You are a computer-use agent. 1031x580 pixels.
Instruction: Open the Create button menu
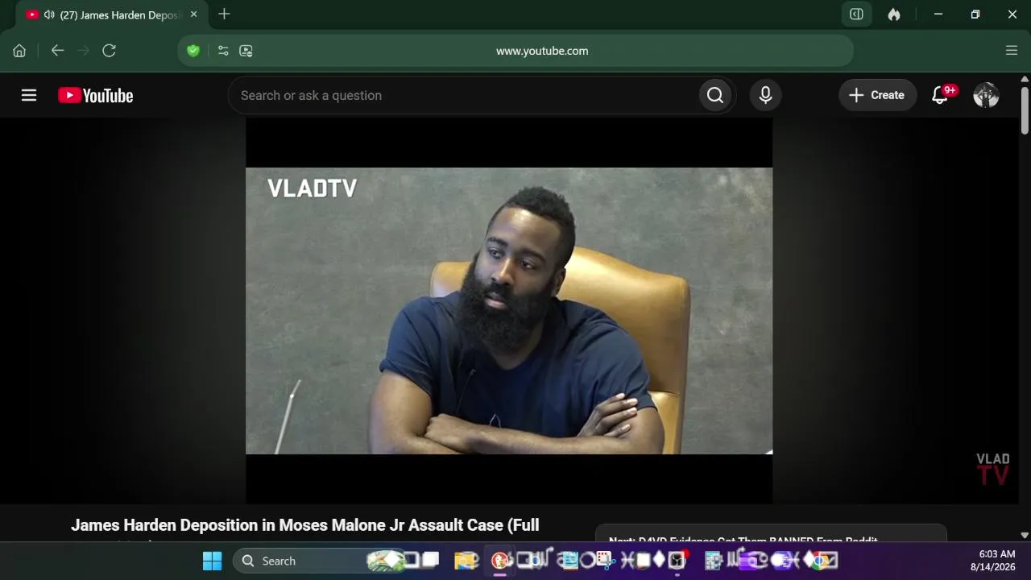tap(877, 95)
